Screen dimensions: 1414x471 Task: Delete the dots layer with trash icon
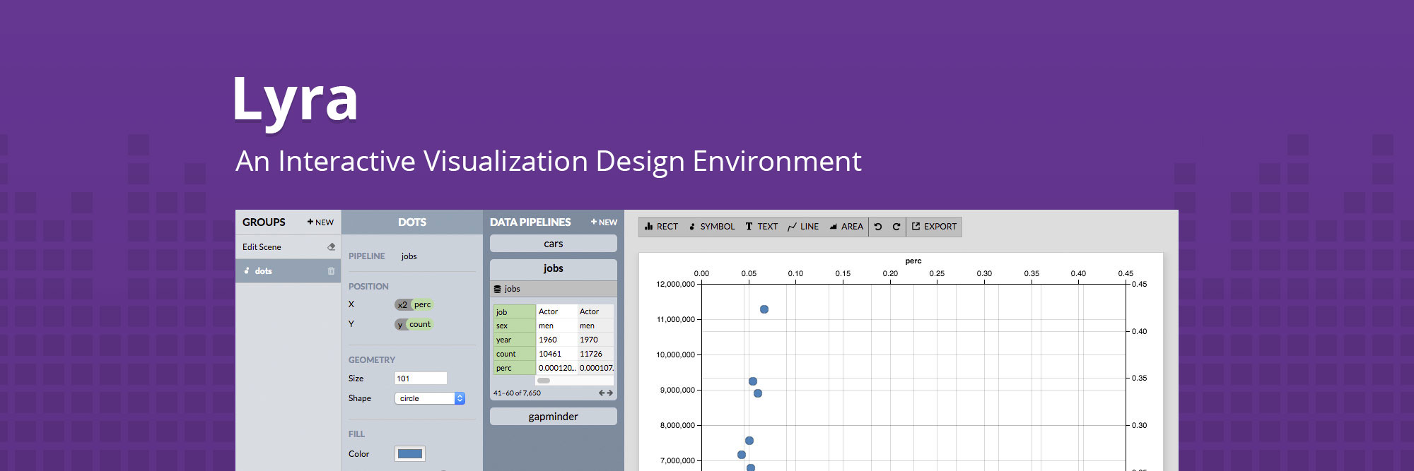pyautogui.click(x=331, y=271)
